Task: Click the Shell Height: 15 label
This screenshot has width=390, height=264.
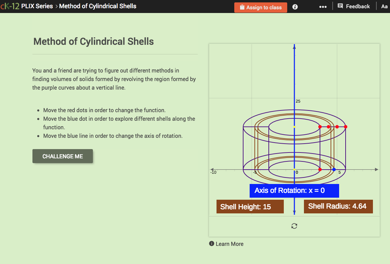Action: tap(250, 206)
